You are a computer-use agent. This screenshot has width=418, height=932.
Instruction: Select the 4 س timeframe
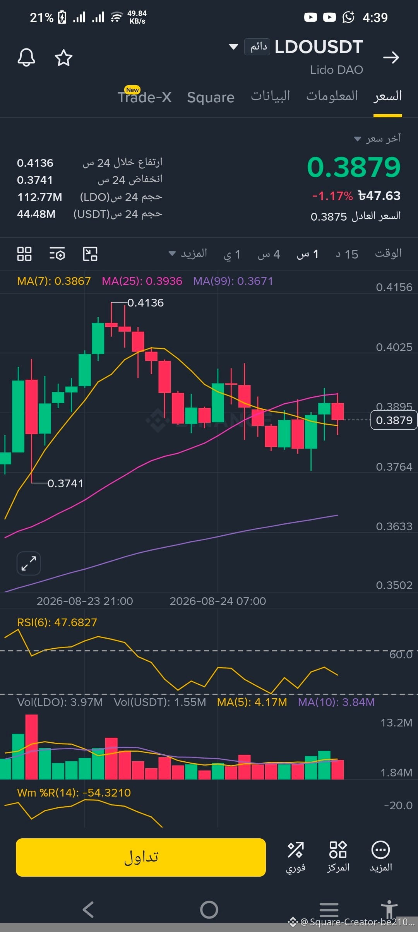(269, 254)
